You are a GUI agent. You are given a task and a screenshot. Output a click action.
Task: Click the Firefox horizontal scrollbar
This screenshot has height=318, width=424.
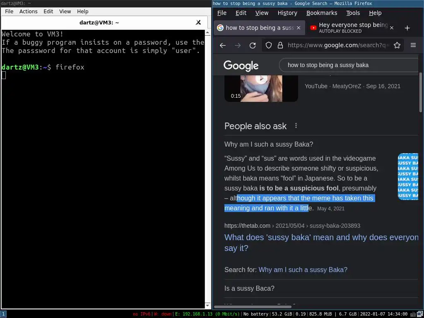[253, 307]
